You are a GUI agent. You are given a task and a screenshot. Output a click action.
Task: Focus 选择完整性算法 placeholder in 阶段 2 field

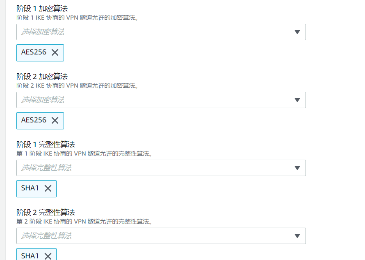click(x=46, y=236)
